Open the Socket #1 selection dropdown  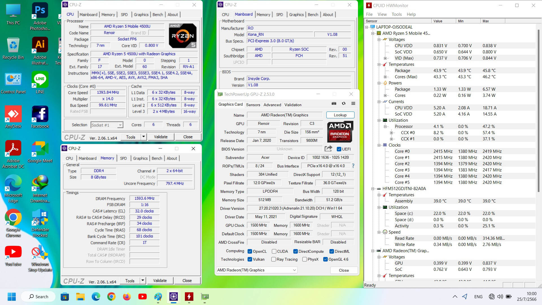tap(120, 125)
